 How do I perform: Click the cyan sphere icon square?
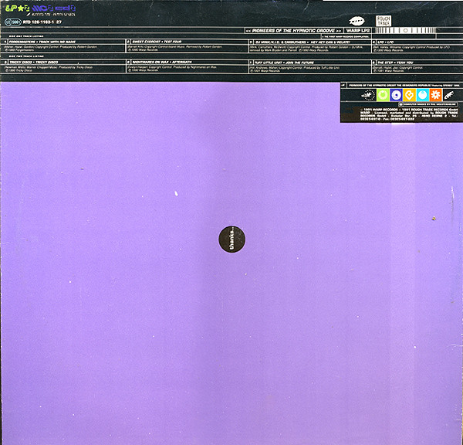[x=422, y=96]
